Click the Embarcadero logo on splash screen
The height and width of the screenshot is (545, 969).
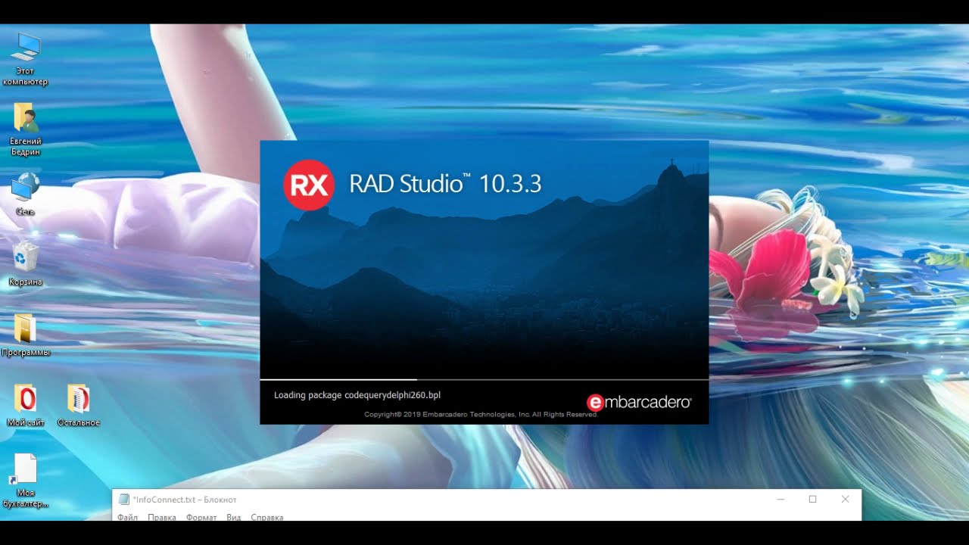[x=639, y=402]
